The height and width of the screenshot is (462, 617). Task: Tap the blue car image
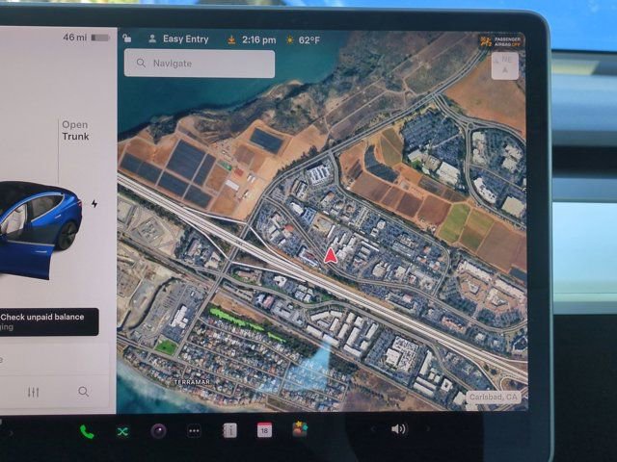tap(39, 229)
